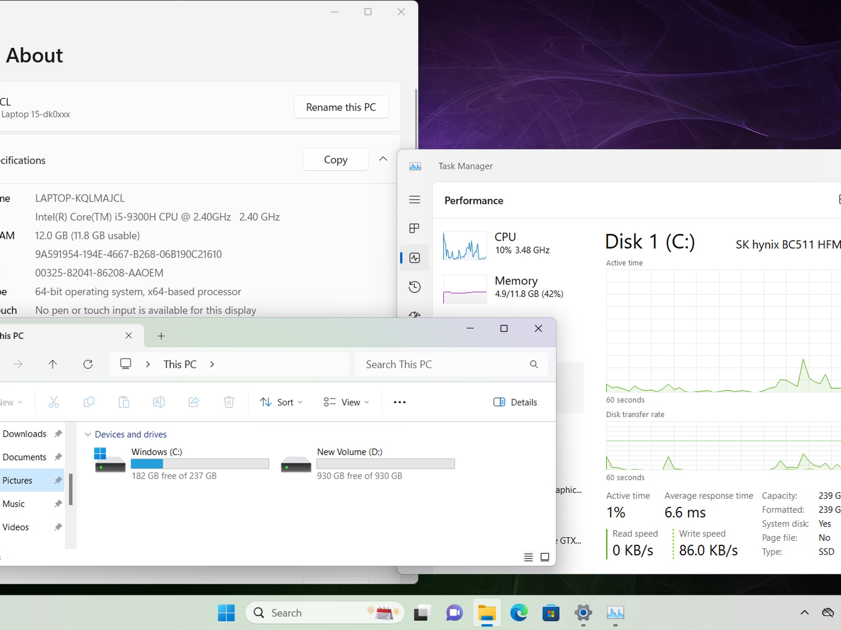This screenshot has width=841, height=630.
Task: Copy device specifications with Copy button
Action: 335,160
